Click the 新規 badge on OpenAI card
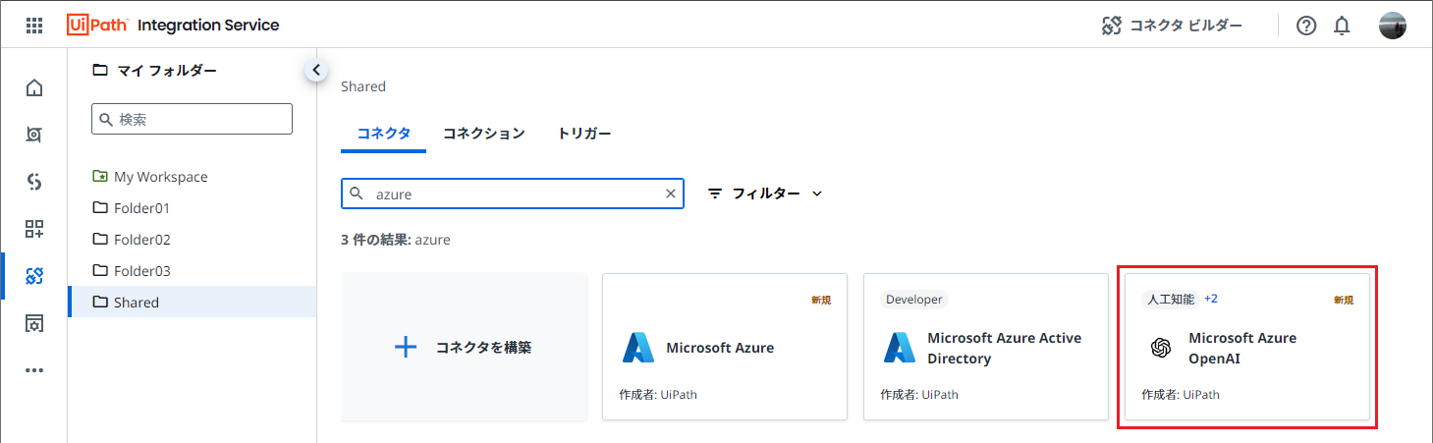The width and height of the screenshot is (1433, 443). [1344, 300]
